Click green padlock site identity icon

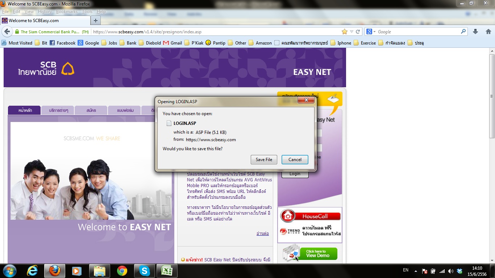17,32
